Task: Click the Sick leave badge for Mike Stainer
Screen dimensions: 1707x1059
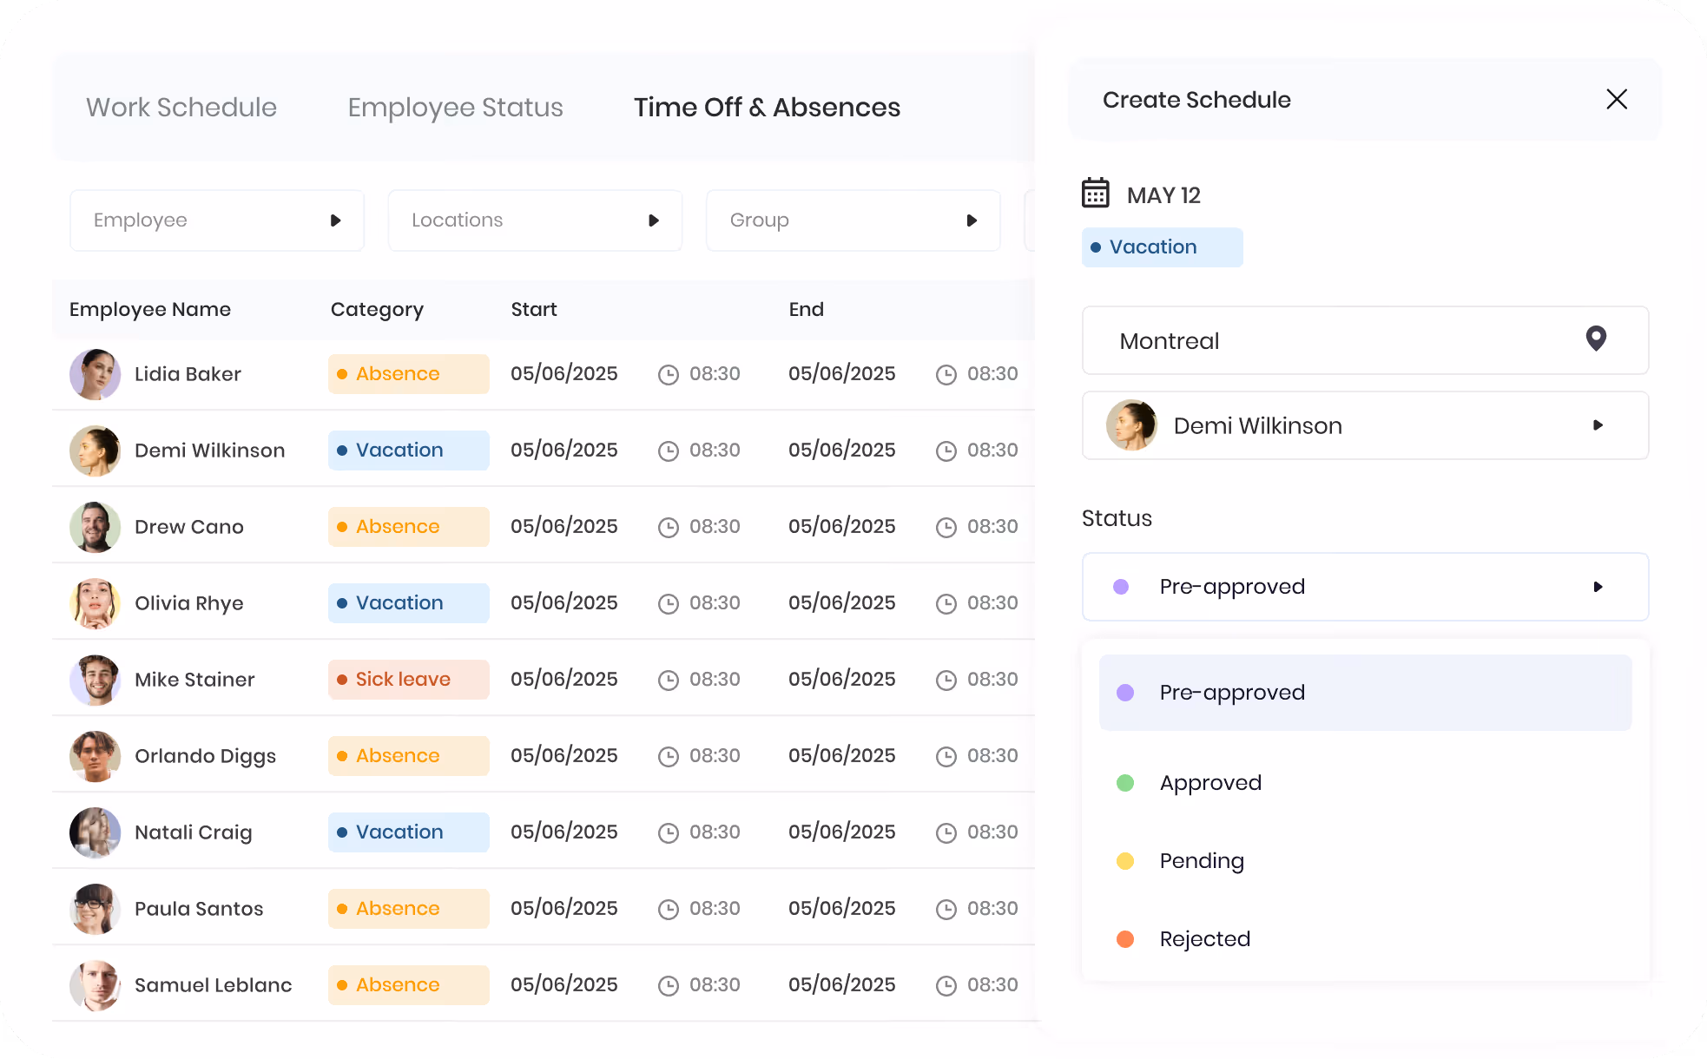Action: (x=408, y=680)
